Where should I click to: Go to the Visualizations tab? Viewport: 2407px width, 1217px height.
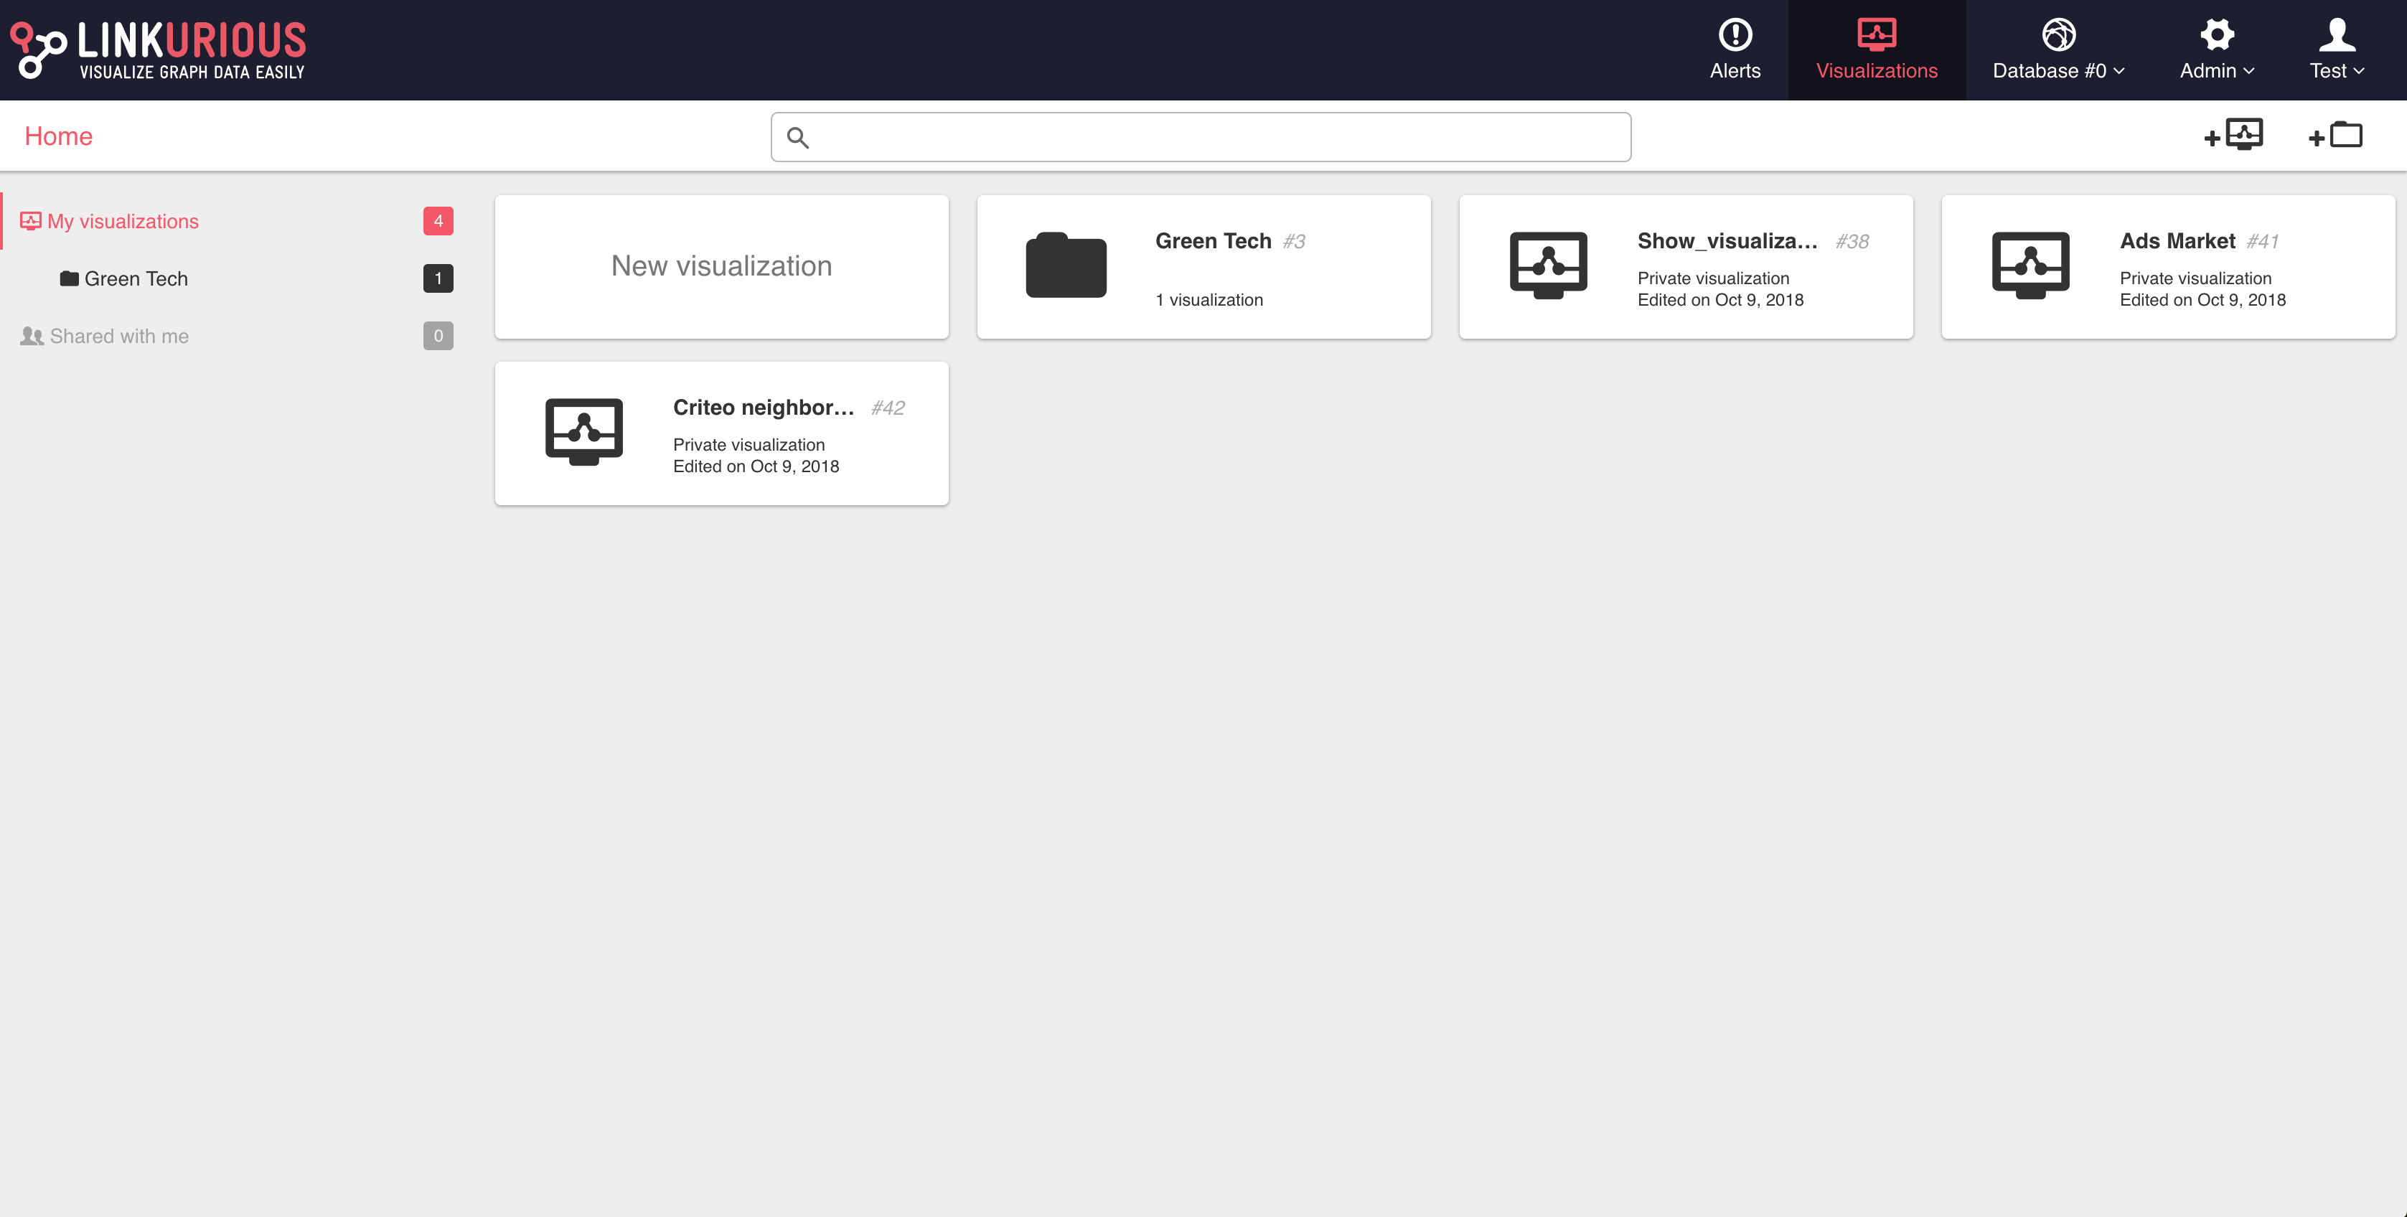pyautogui.click(x=1876, y=50)
